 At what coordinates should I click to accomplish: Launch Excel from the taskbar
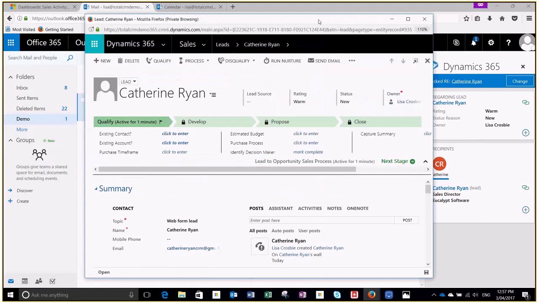point(268,295)
